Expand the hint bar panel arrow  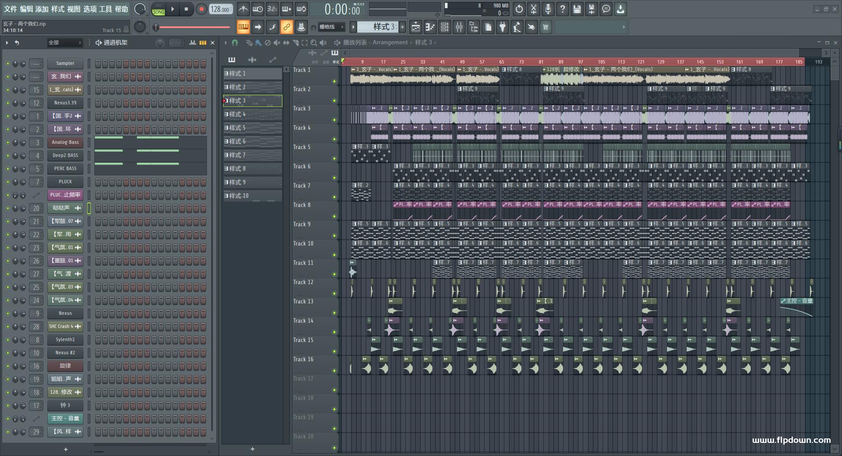(624, 27)
